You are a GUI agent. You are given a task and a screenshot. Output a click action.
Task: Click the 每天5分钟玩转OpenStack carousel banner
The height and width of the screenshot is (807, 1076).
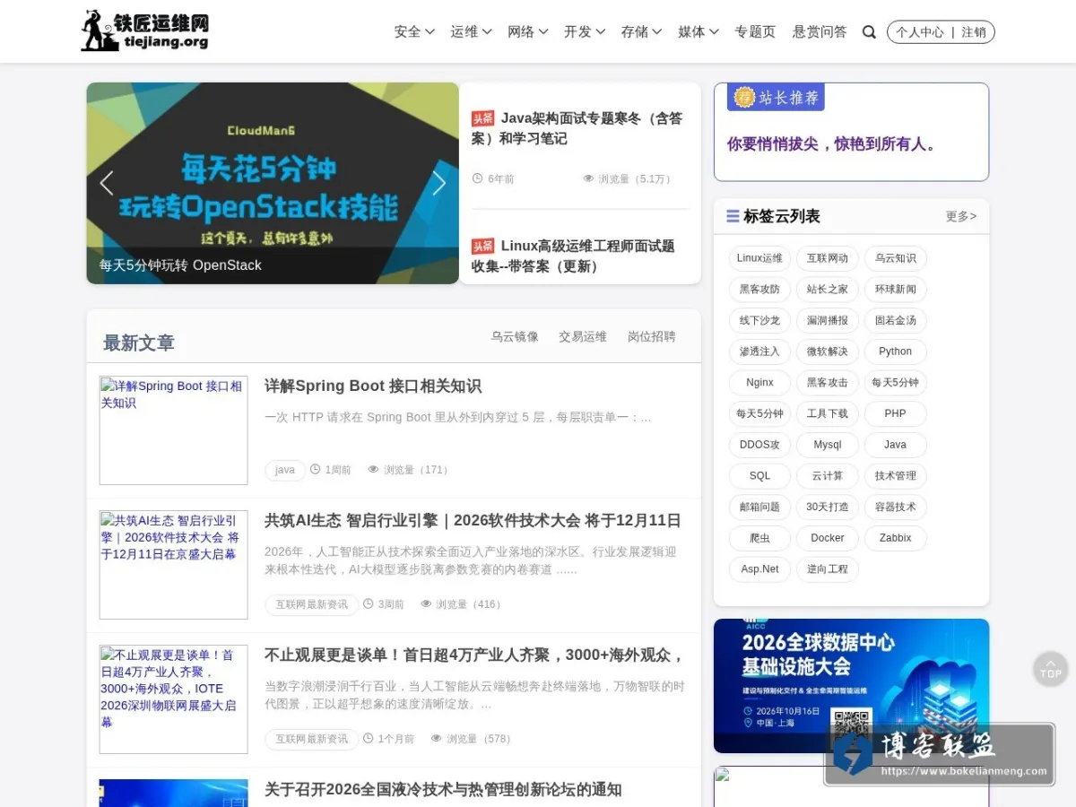(273, 183)
